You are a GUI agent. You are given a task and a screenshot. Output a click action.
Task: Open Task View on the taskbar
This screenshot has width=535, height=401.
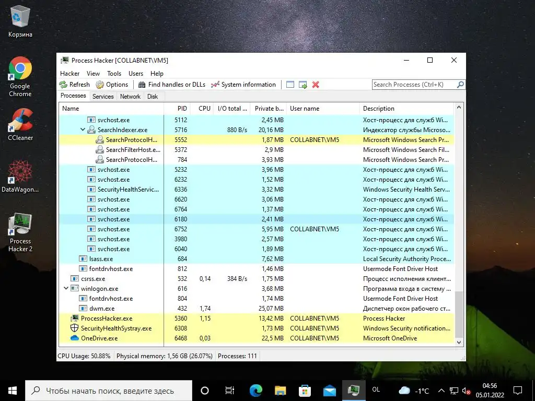tap(230, 391)
